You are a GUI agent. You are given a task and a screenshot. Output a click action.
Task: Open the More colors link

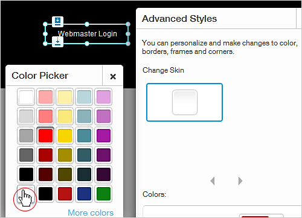coord(91,213)
